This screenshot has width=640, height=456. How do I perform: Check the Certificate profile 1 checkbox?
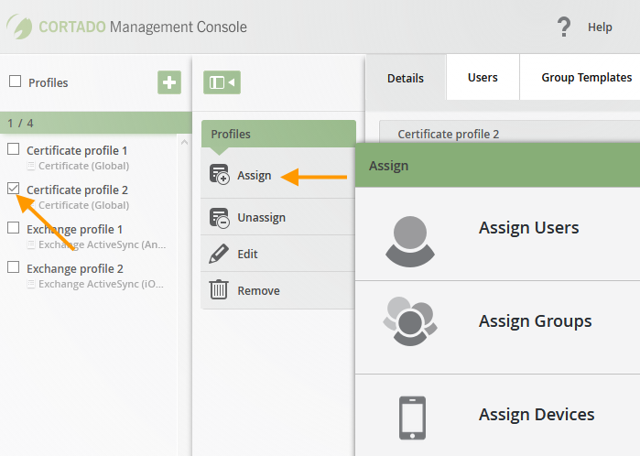tap(14, 149)
